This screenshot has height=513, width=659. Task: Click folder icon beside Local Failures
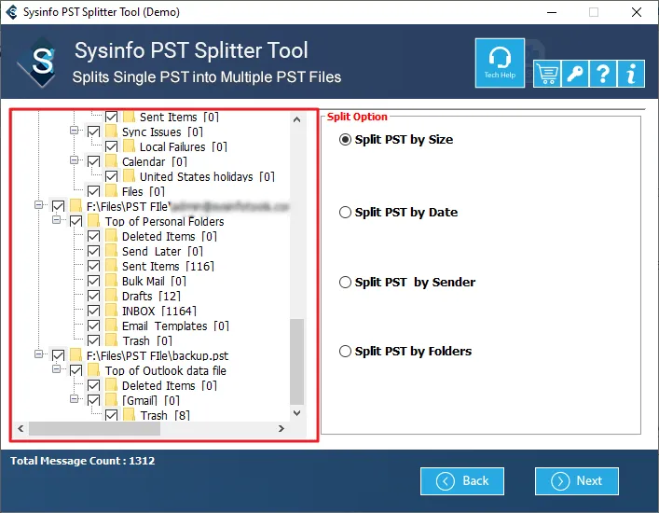click(x=129, y=146)
